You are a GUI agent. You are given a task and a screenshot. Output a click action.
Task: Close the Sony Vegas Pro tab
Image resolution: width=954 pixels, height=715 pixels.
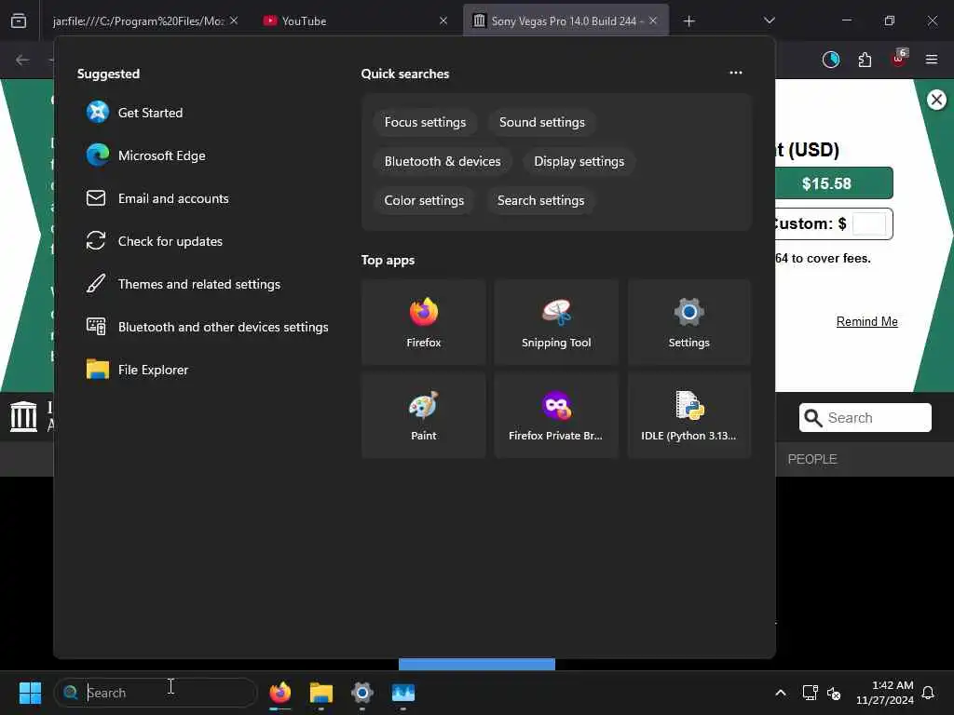653,20
